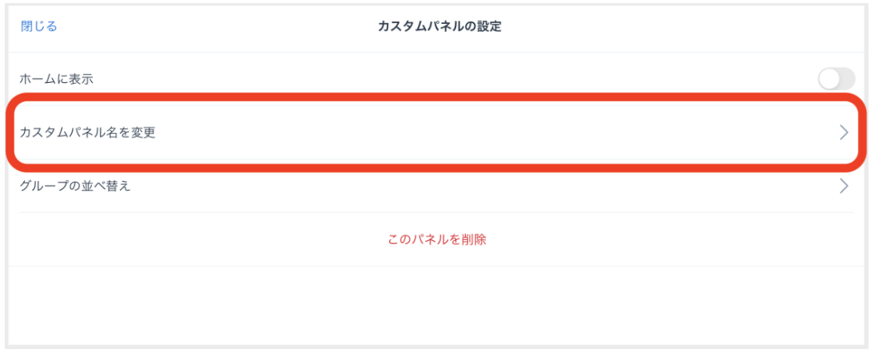874x354 pixels.
Task: Toggle the ホームに表示 switch
Action: point(836,79)
